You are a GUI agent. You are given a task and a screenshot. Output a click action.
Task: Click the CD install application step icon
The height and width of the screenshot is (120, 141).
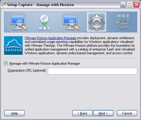tap(44, 22)
